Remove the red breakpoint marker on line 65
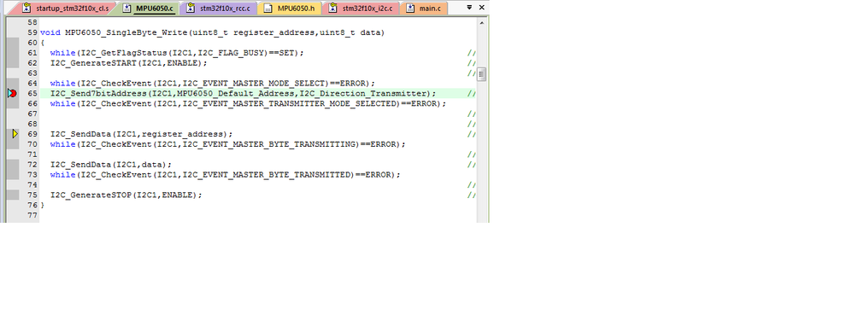This screenshot has height=332, width=853. [x=13, y=94]
